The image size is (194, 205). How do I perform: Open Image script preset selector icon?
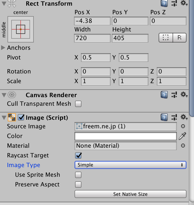click(174, 117)
